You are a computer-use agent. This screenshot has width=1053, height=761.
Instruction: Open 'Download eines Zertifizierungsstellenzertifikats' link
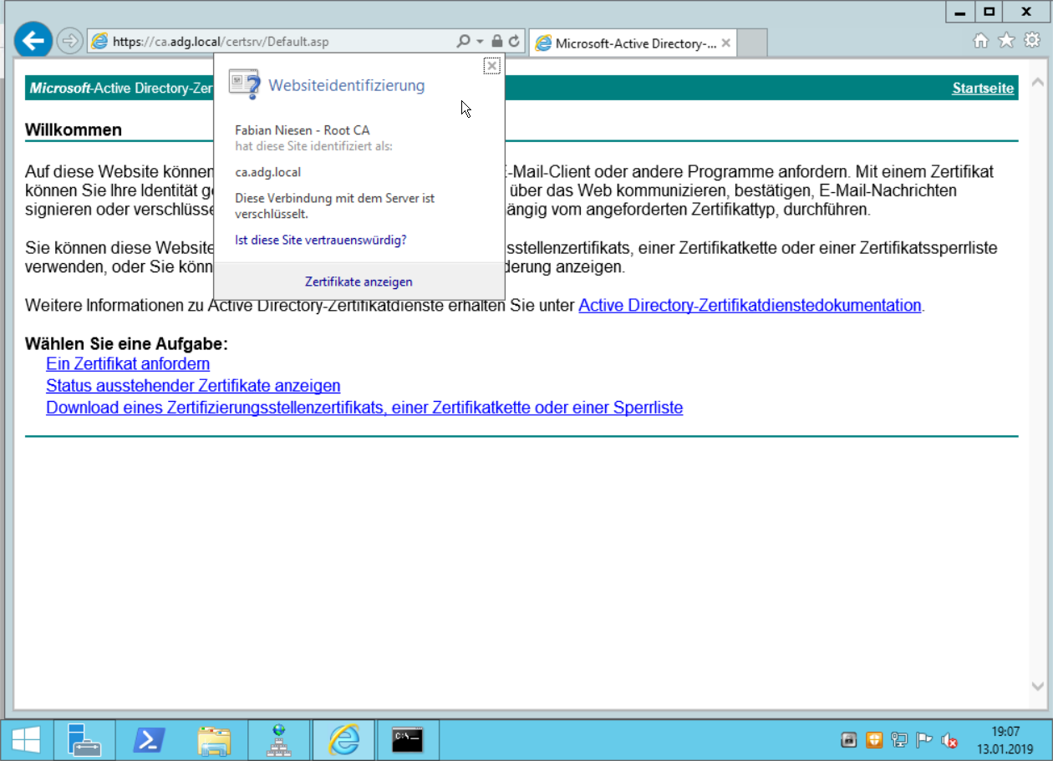pos(364,408)
